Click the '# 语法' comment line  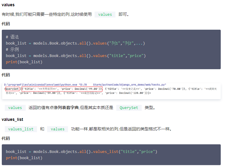(12, 37)
